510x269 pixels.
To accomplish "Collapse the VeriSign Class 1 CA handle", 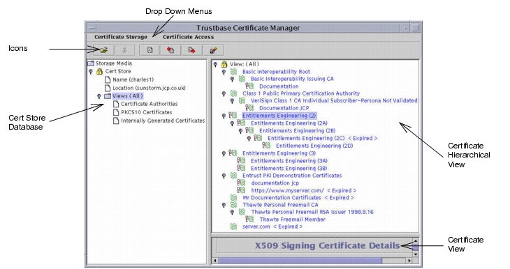I will (232, 101).
